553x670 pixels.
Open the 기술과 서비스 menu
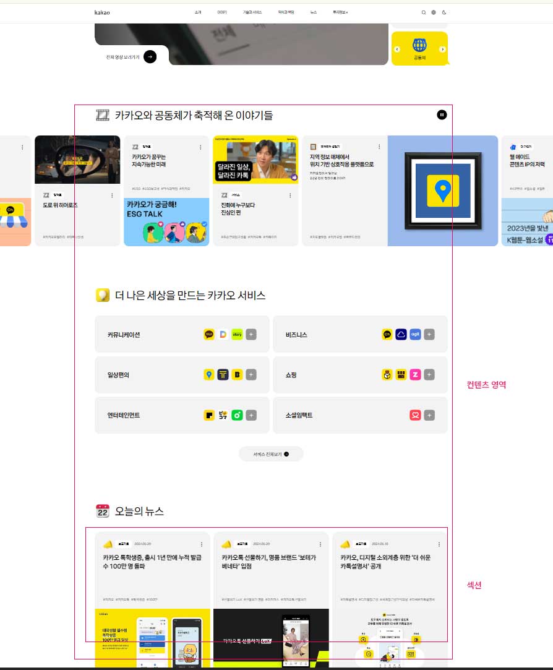(x=252, y=12)
